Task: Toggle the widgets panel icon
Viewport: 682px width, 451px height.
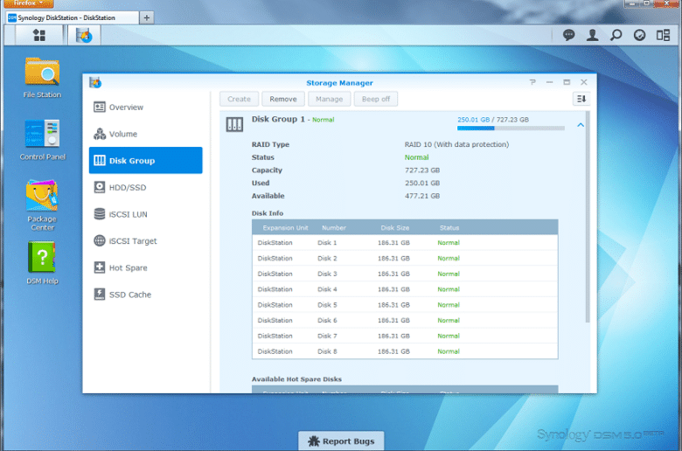Action: point(663,35)
